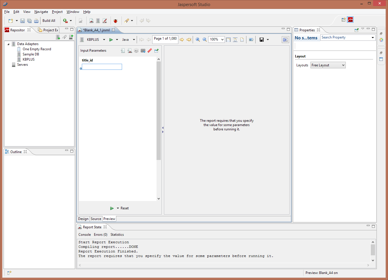This screenshot has height=280, width=388.
Task: Click the title_id parameter input field
Action: [102, 67]
